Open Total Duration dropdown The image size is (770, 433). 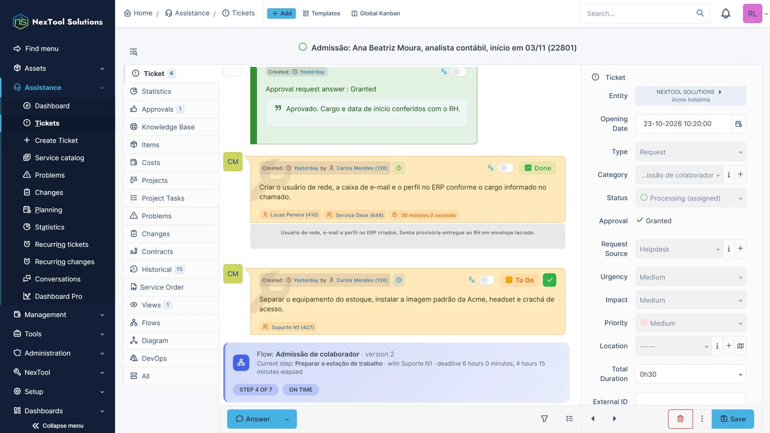point(691,374)
